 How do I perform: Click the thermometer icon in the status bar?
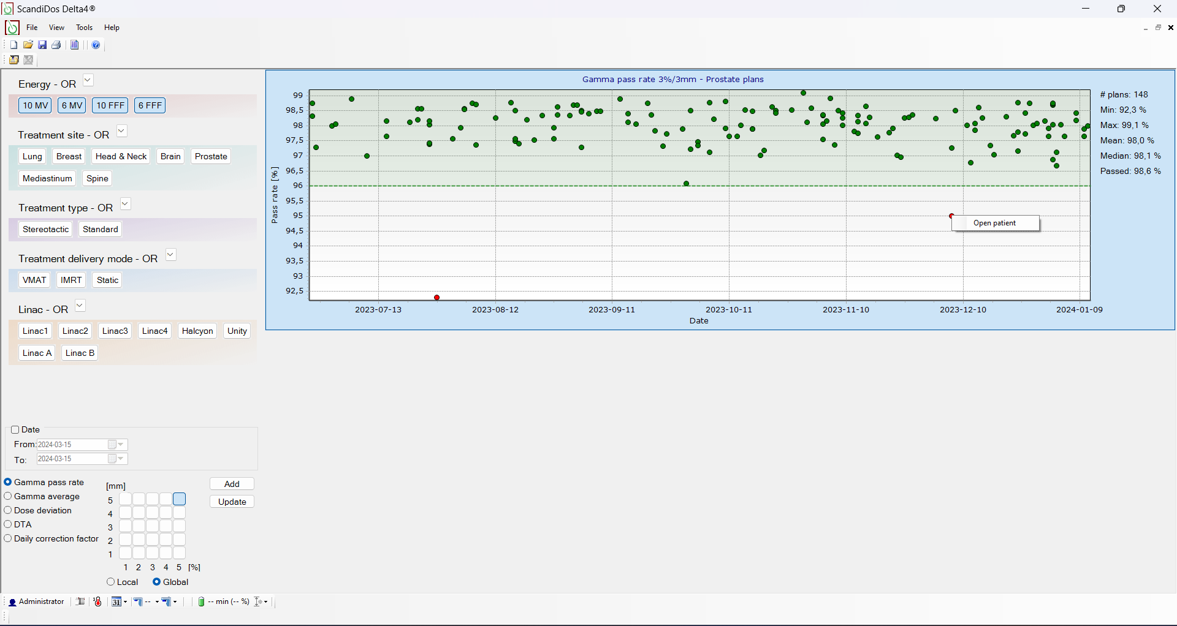[x=97, y=601]
